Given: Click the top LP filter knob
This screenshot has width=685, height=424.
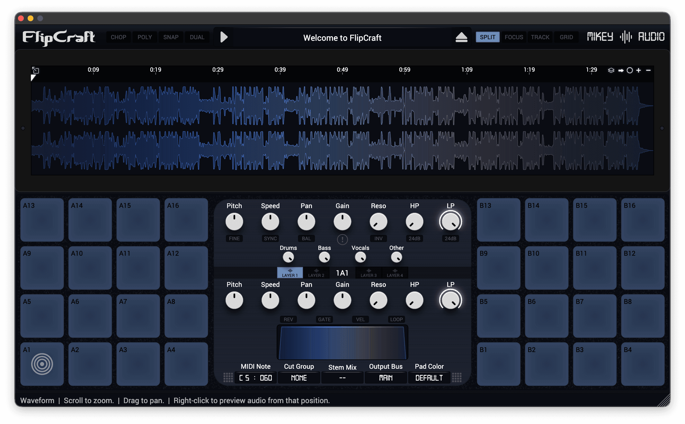Looking at the screenshot, I should (450, 222).
